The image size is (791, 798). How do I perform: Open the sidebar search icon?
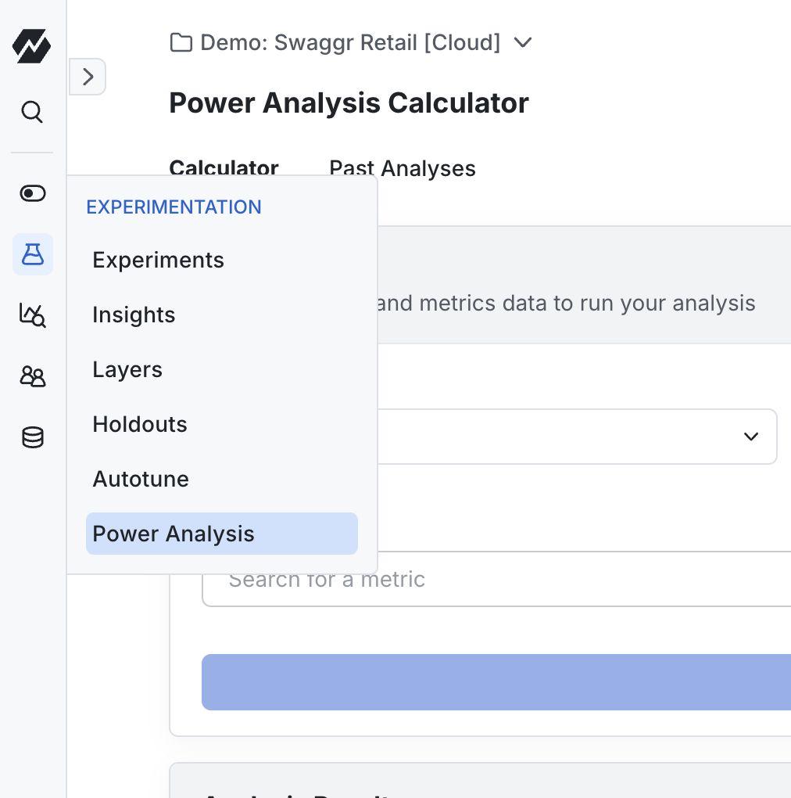click(x=32, y=112)
